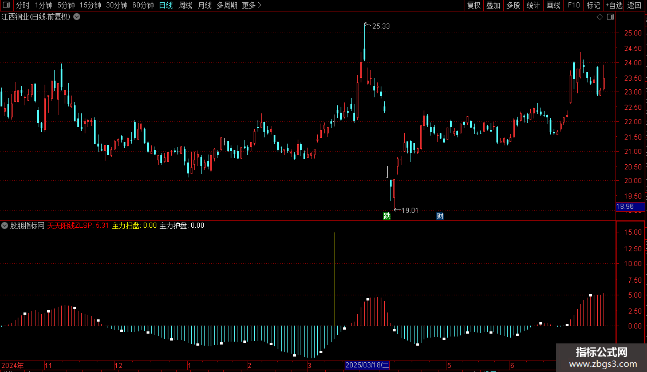Open the 统计 statistics tool
Screen dimensions: 647x372
533,5
